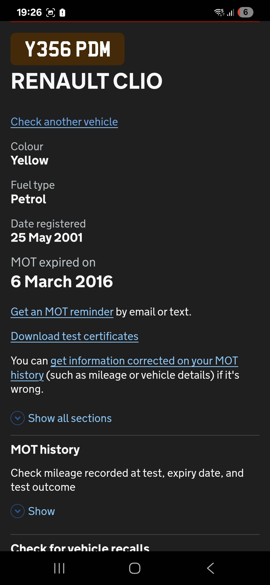This screenshot has width=270, height=585.
Task: Open the recent apps navigation icon
Action: tap(59, 568)
